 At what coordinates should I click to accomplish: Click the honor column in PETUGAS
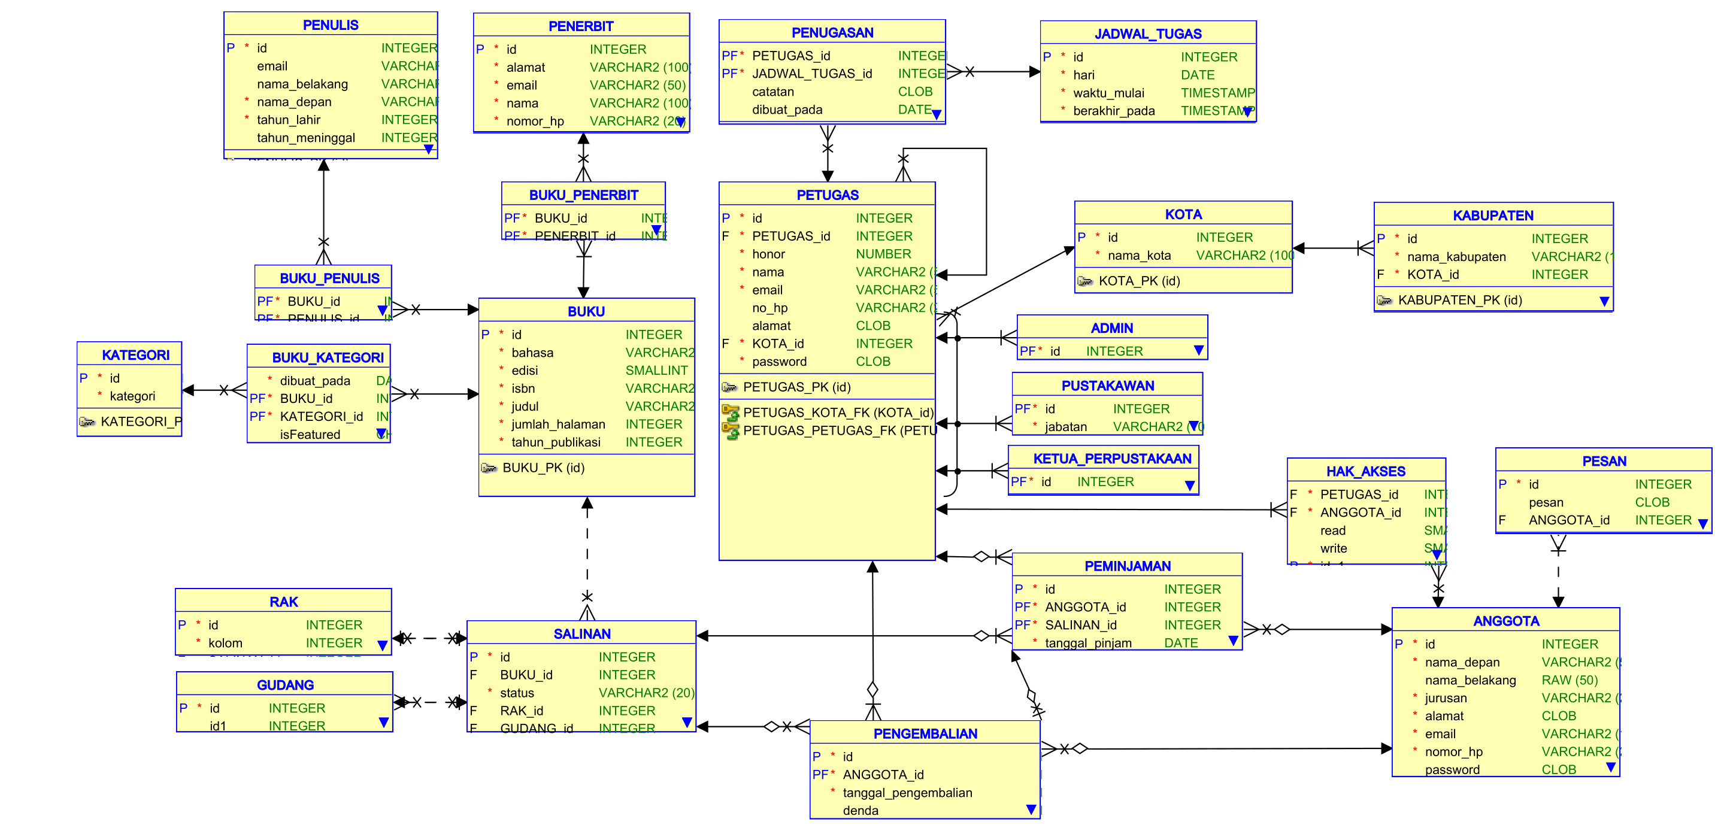768,254
